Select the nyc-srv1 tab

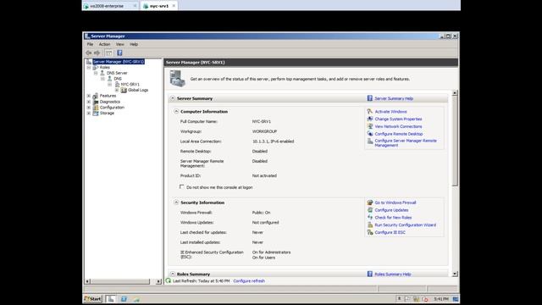(159, 6)
